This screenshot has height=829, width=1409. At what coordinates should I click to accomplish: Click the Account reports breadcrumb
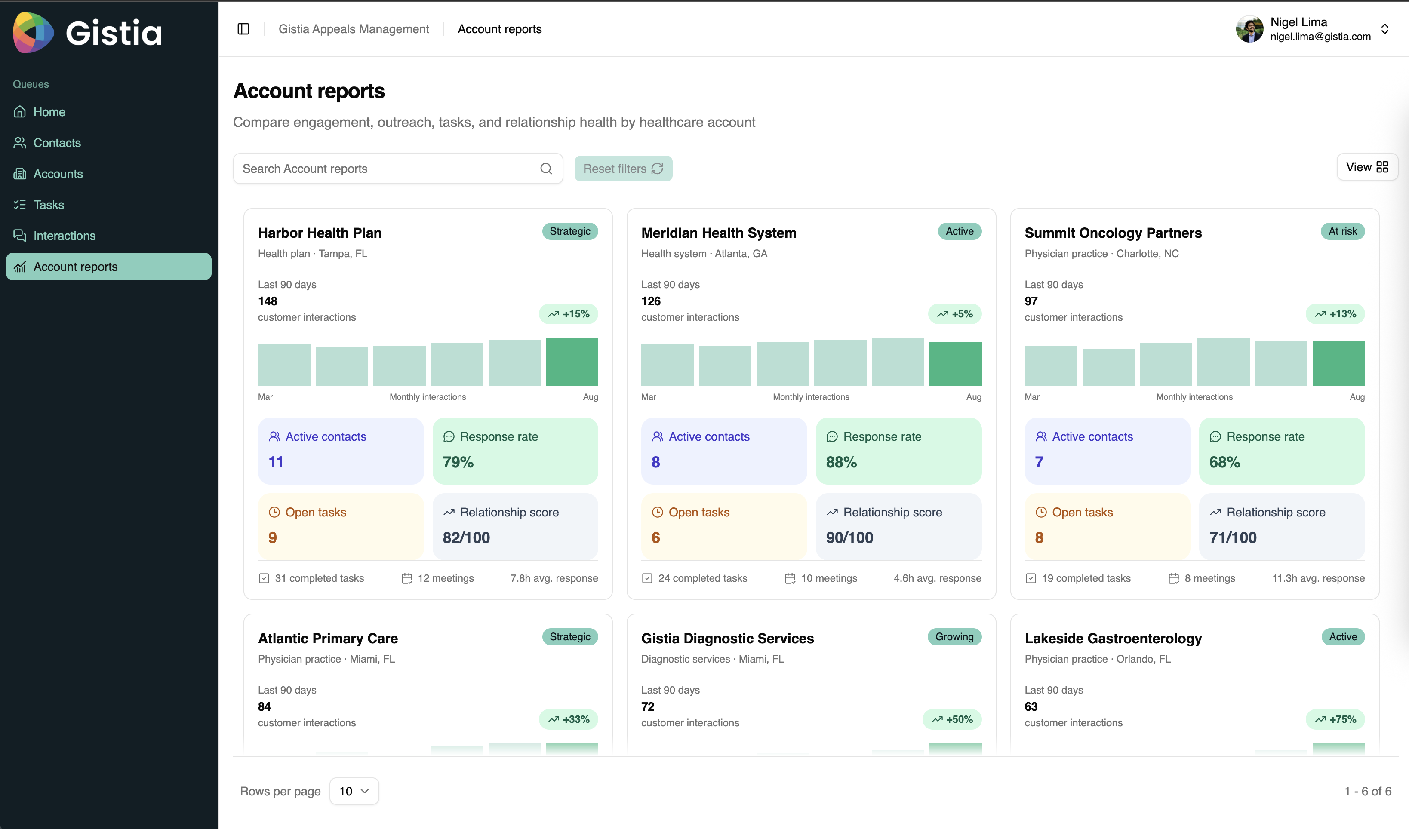pos(499,29)
